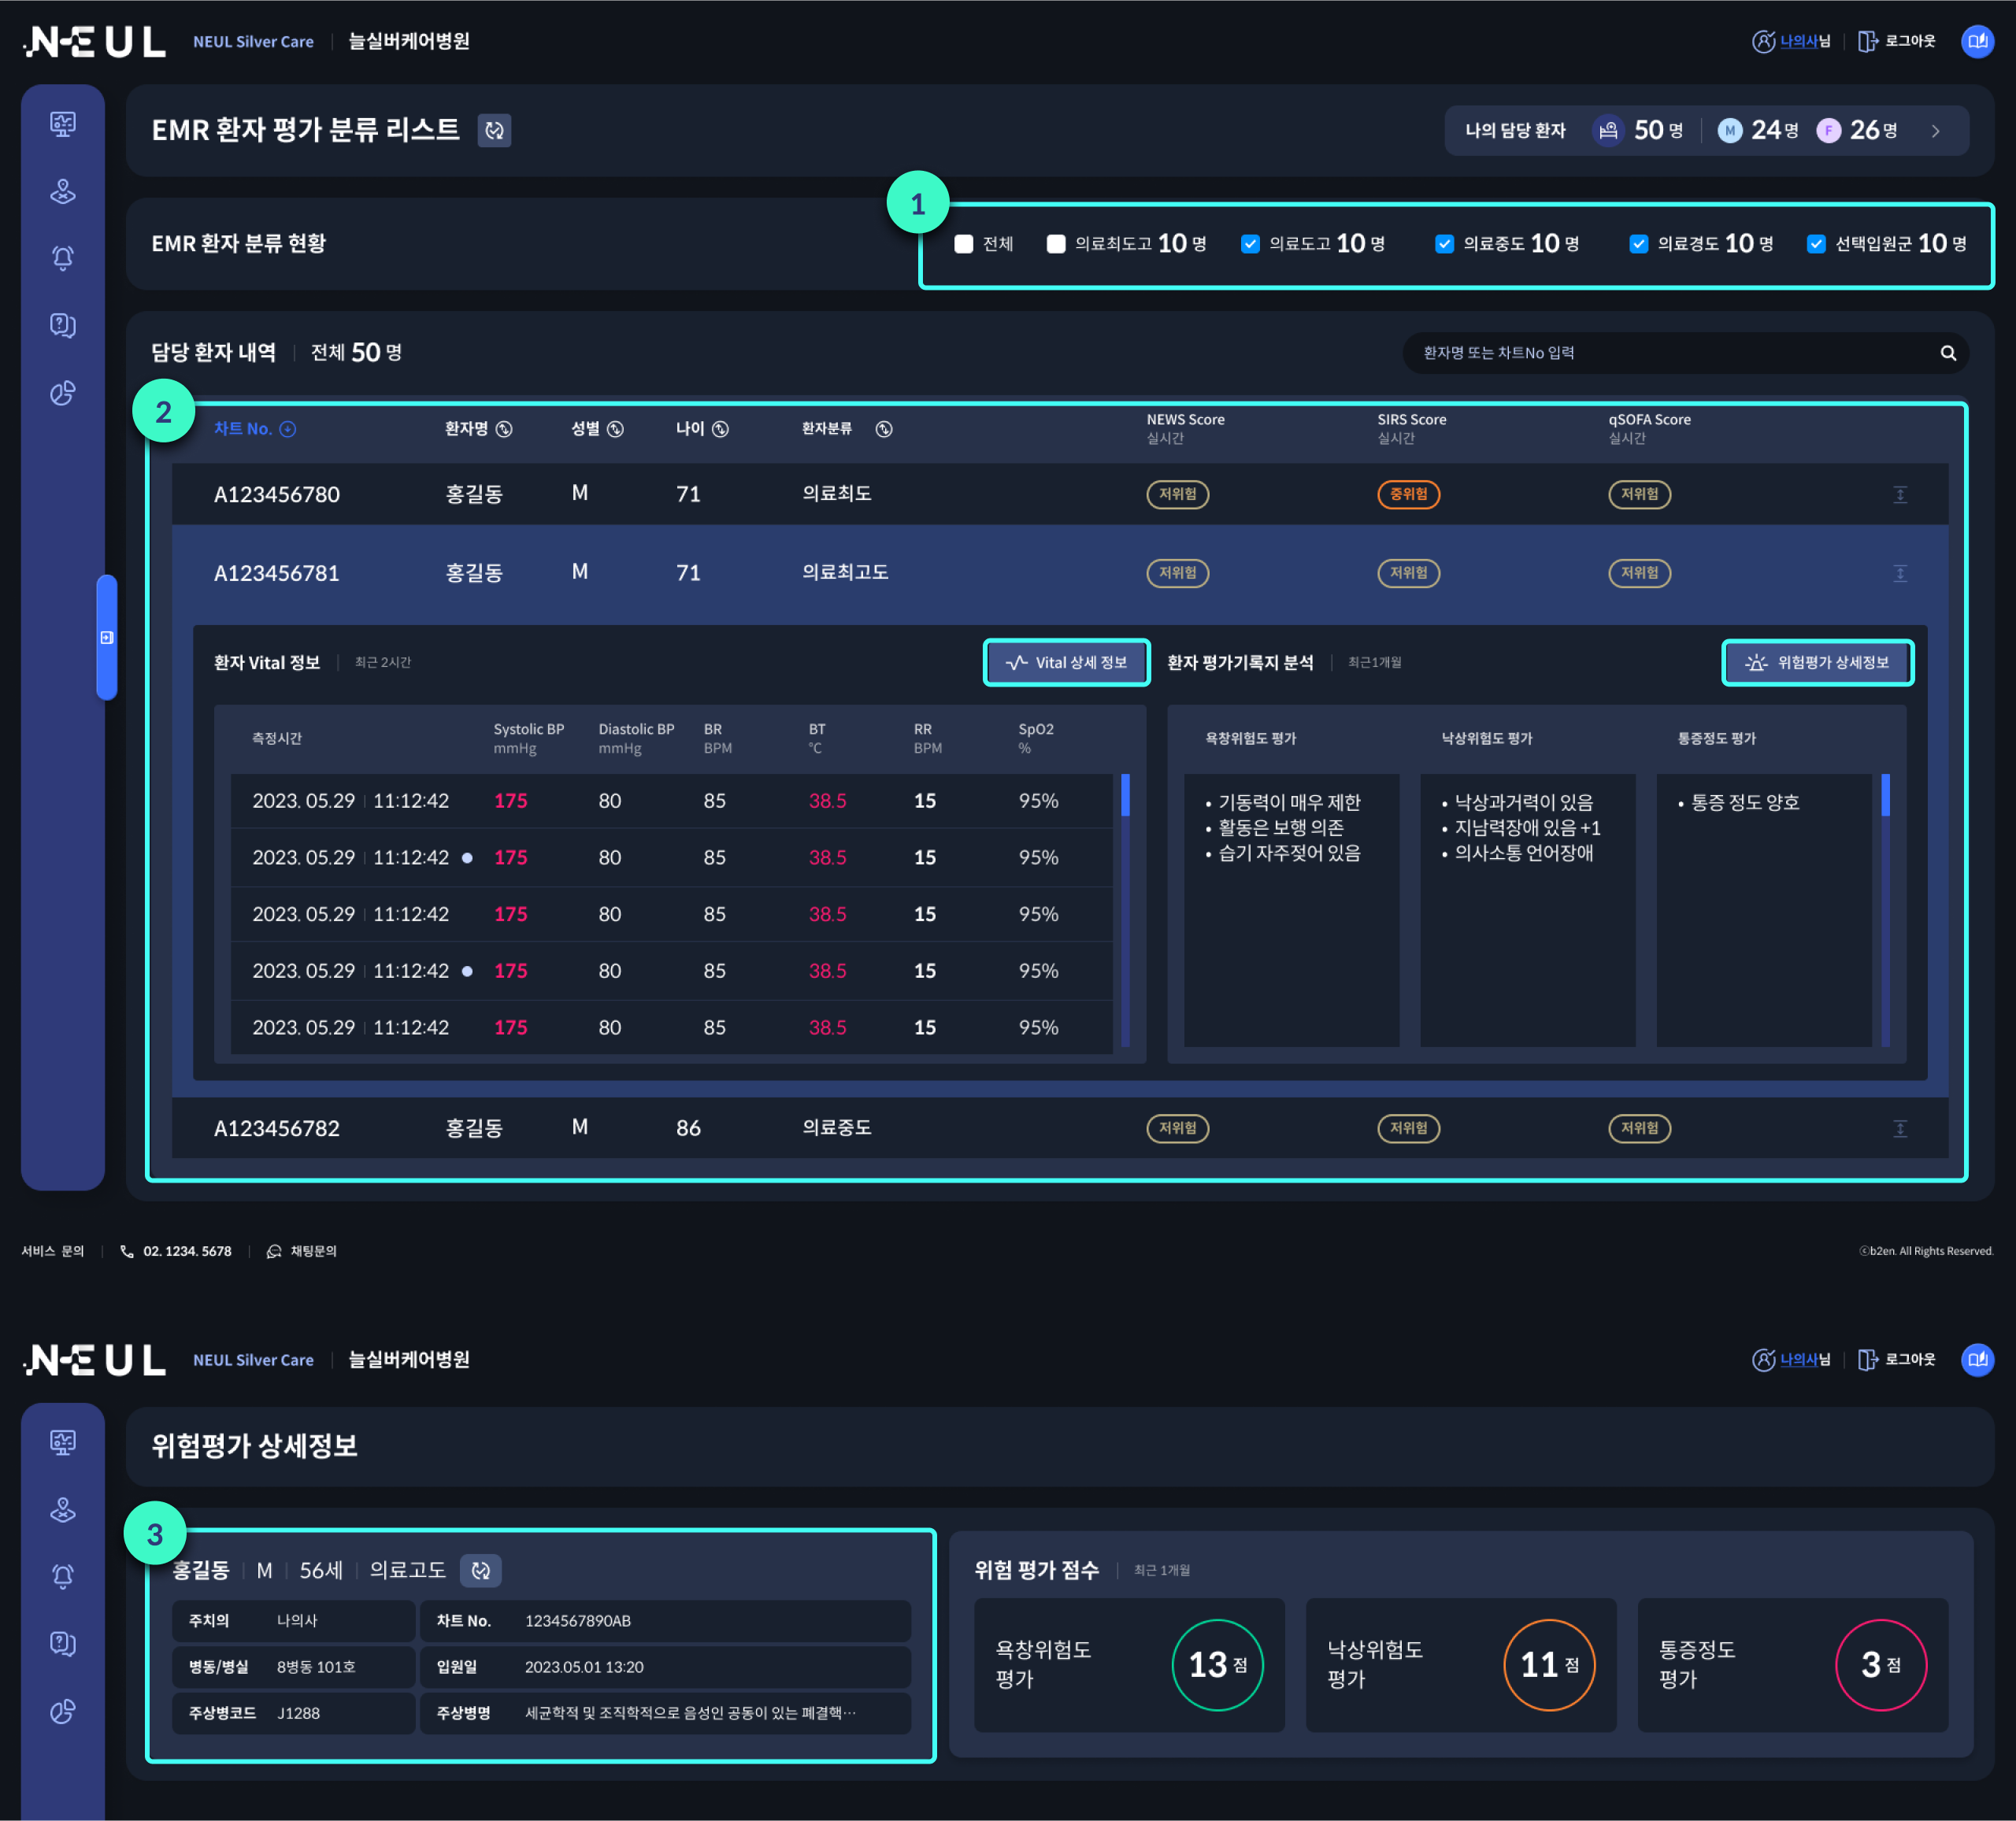Image resolution: width=2016 pixels, height=1821 pixels.
Task: Enable the 의료최도고 checkbox
Action: point(1055,244)
